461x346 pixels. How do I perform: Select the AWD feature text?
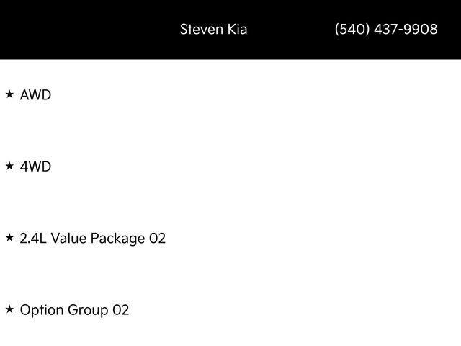tap(35, 94)
